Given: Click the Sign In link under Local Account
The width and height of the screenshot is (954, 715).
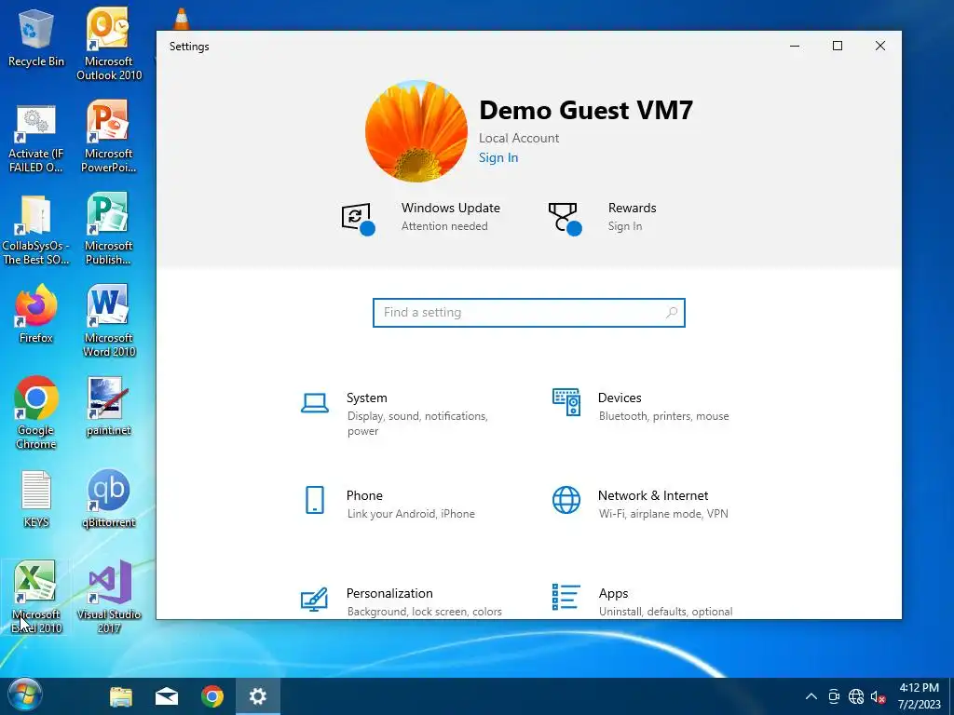Looking at the screenshot, I should (x=498, y=157).
